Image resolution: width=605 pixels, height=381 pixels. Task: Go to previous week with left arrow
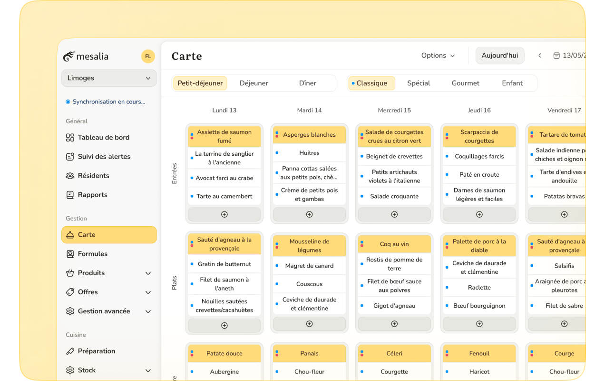pos(540,56)
